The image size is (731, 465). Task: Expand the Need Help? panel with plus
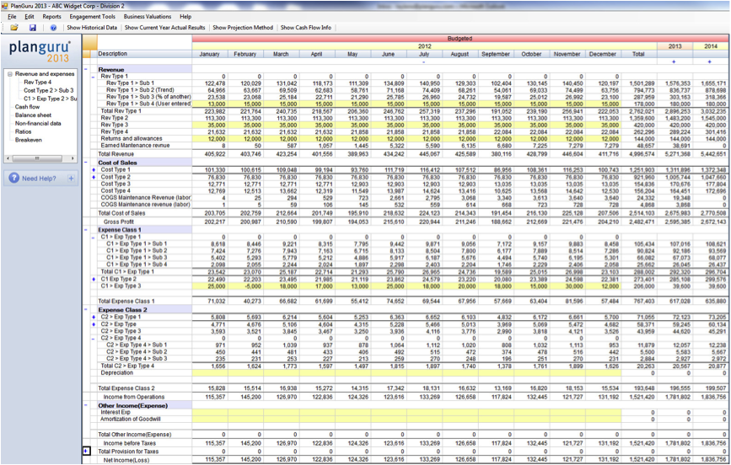[71, 178]
